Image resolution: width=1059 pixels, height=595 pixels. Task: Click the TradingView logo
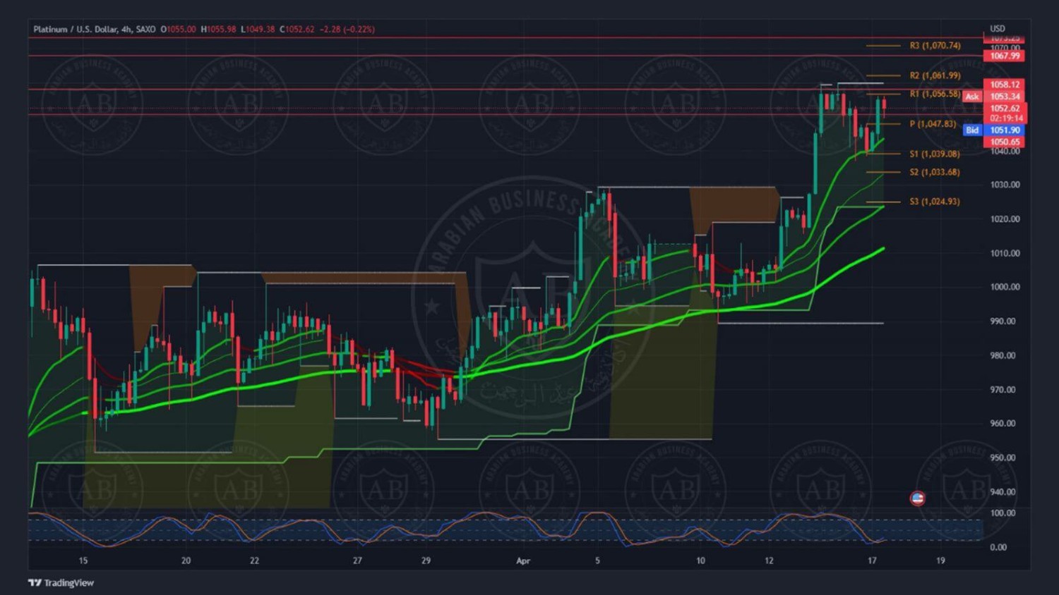point(61,583)
